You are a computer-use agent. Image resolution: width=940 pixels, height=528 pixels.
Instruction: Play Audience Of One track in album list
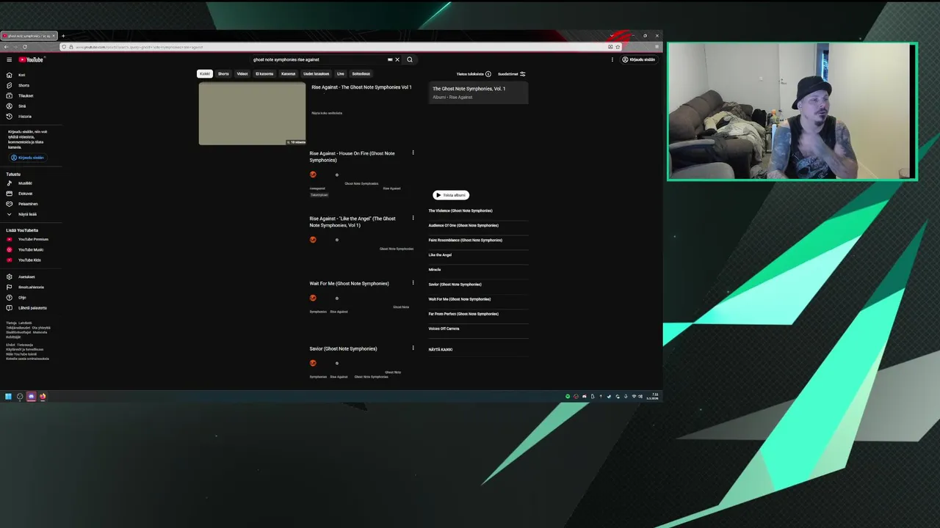[463, 225]
